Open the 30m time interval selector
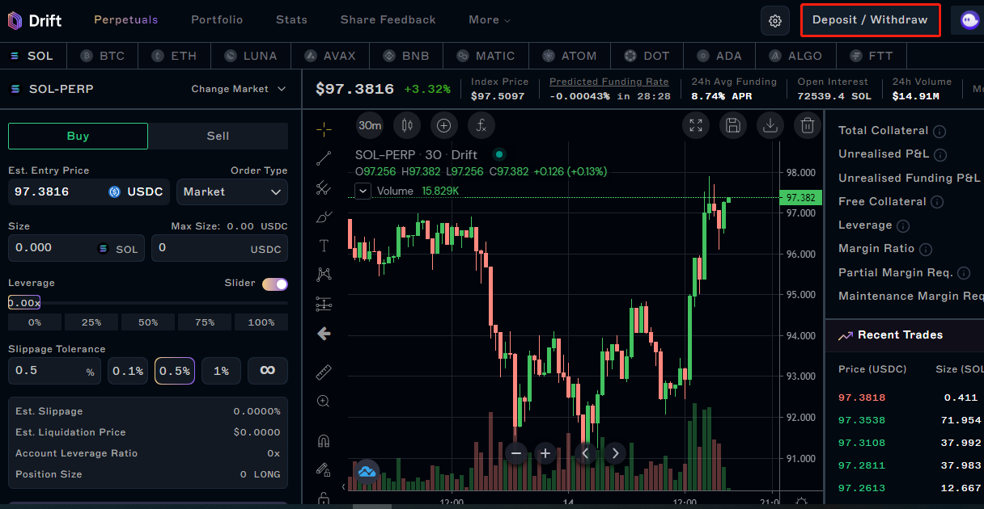984x509 pixels. (x=370, y=125)
